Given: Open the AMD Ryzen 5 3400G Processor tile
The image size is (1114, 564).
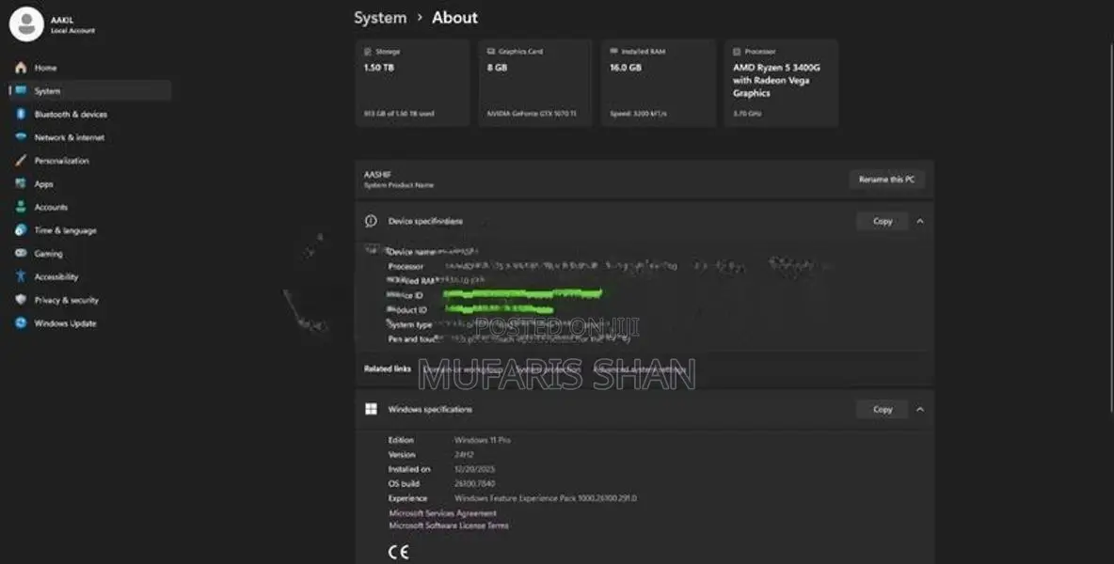Looking at the screenshot, I should click(x=781, y=83).
